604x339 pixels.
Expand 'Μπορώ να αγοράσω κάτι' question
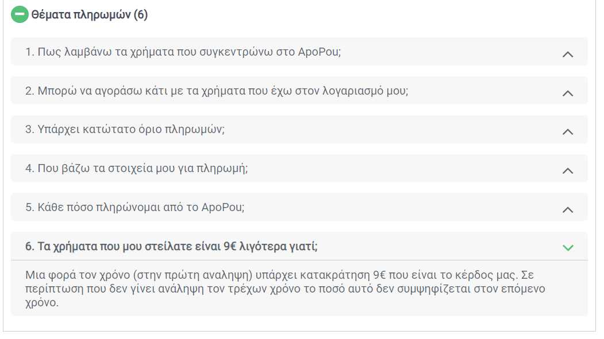pos(299,91)
